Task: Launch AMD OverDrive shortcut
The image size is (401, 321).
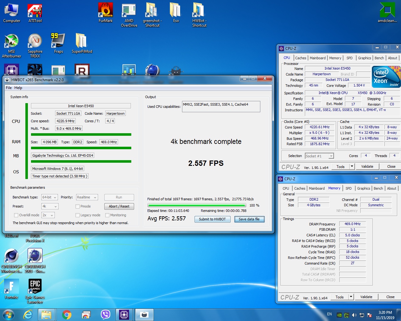Action: [129, 15]
